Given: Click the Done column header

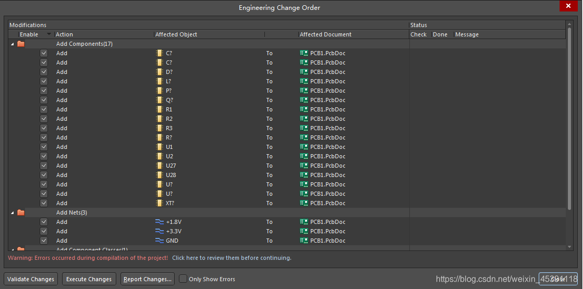Looking at the screenshot, I should pyautogui.click(x=442, y=34).
